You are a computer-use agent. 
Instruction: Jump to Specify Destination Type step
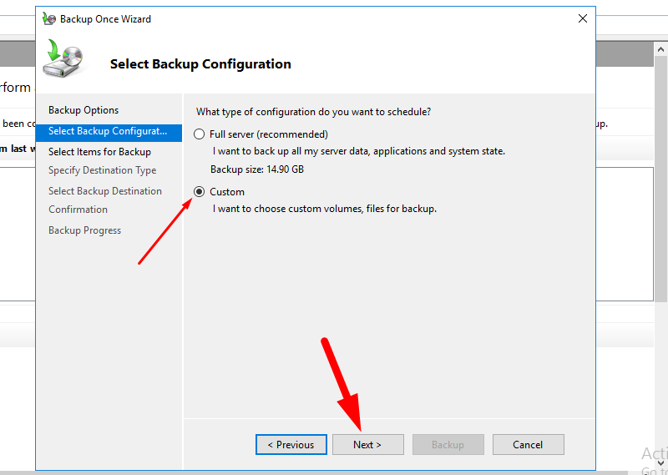[x=102, y=170]
